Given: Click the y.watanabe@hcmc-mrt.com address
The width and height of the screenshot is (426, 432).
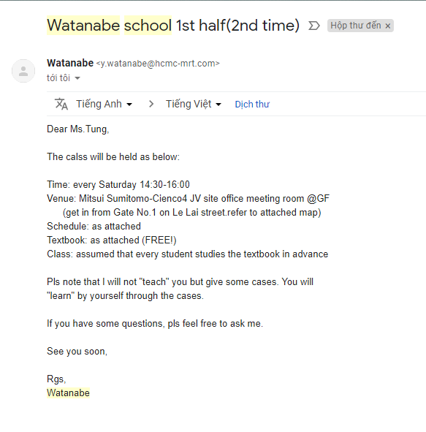Looking at the screenshot, I should (158, 64).
